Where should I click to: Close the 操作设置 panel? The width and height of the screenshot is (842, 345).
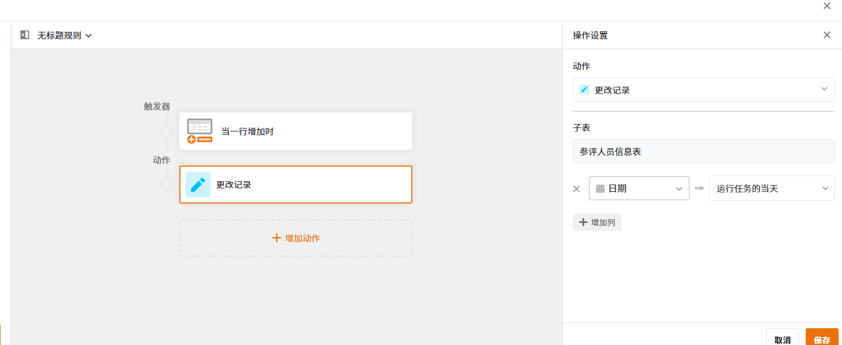(827, 35)
